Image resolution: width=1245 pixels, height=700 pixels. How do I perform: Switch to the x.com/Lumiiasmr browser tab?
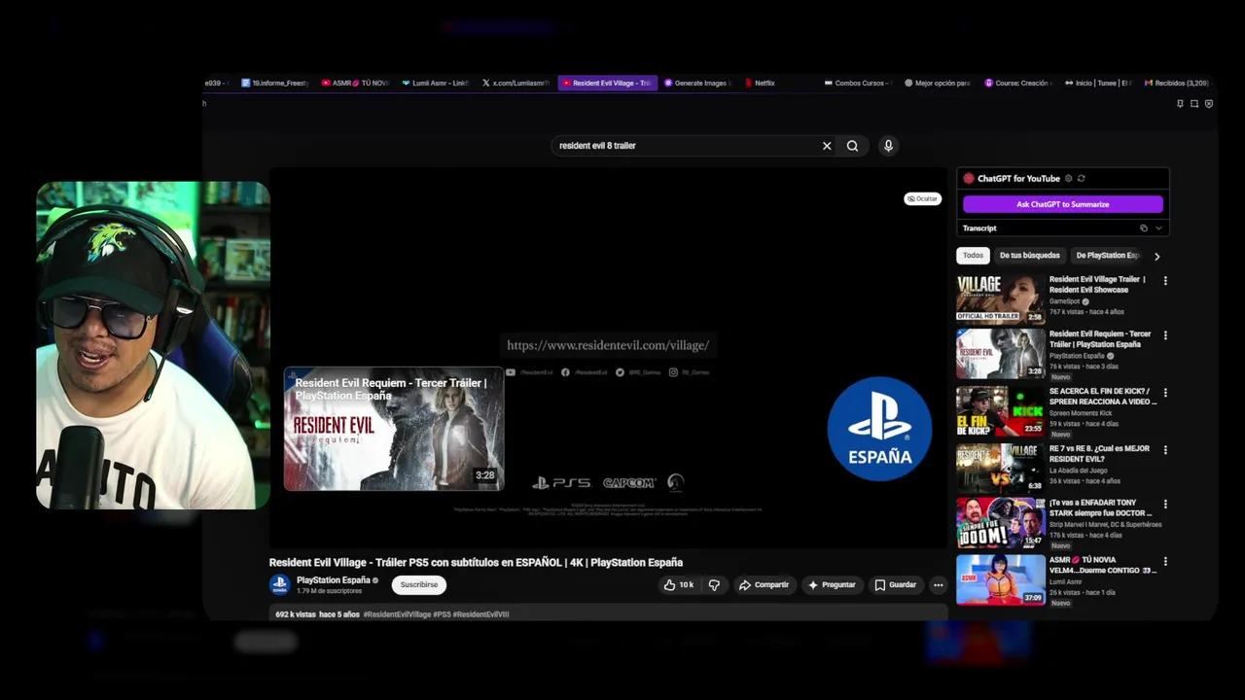pos(516,84)
